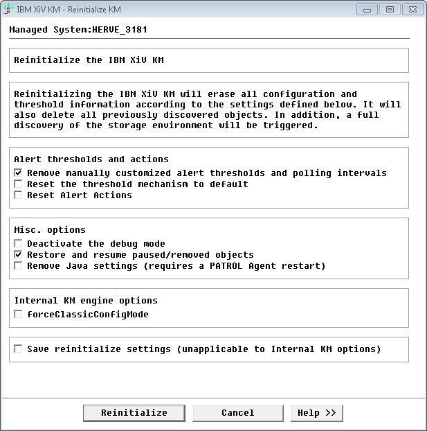Click the Reinitializing the IBM XiV KM description text
427x431 pixels.
(x=208, y=109)
